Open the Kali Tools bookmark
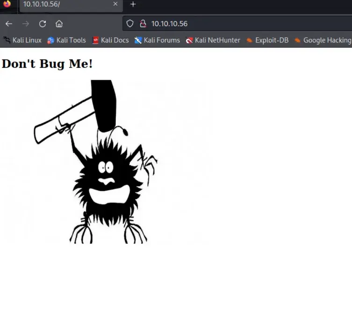Viewport: 352px width, 311px height. pos(66,40)
